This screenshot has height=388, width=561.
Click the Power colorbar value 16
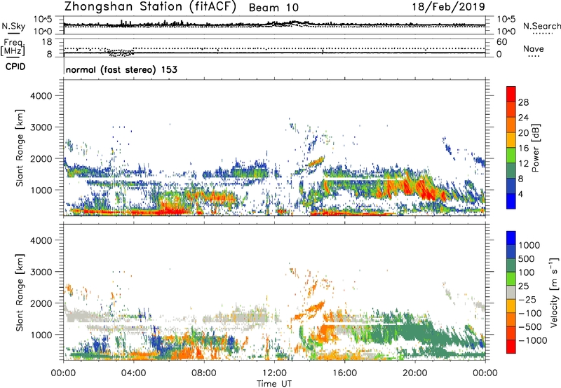point(523,148)
